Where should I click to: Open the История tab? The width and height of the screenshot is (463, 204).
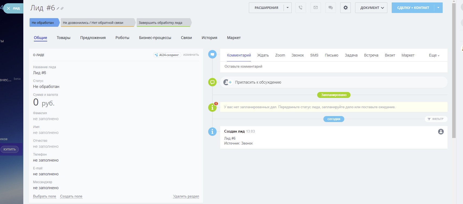[x=209, y=38]
